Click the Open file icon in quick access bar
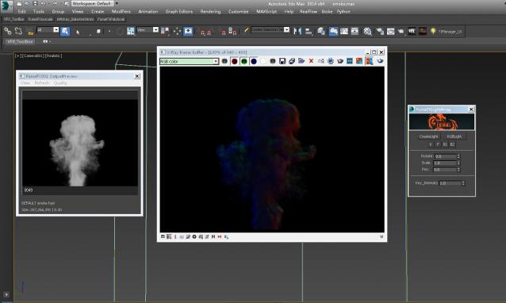Screen dimensions: 506x303 click(27, 3)
